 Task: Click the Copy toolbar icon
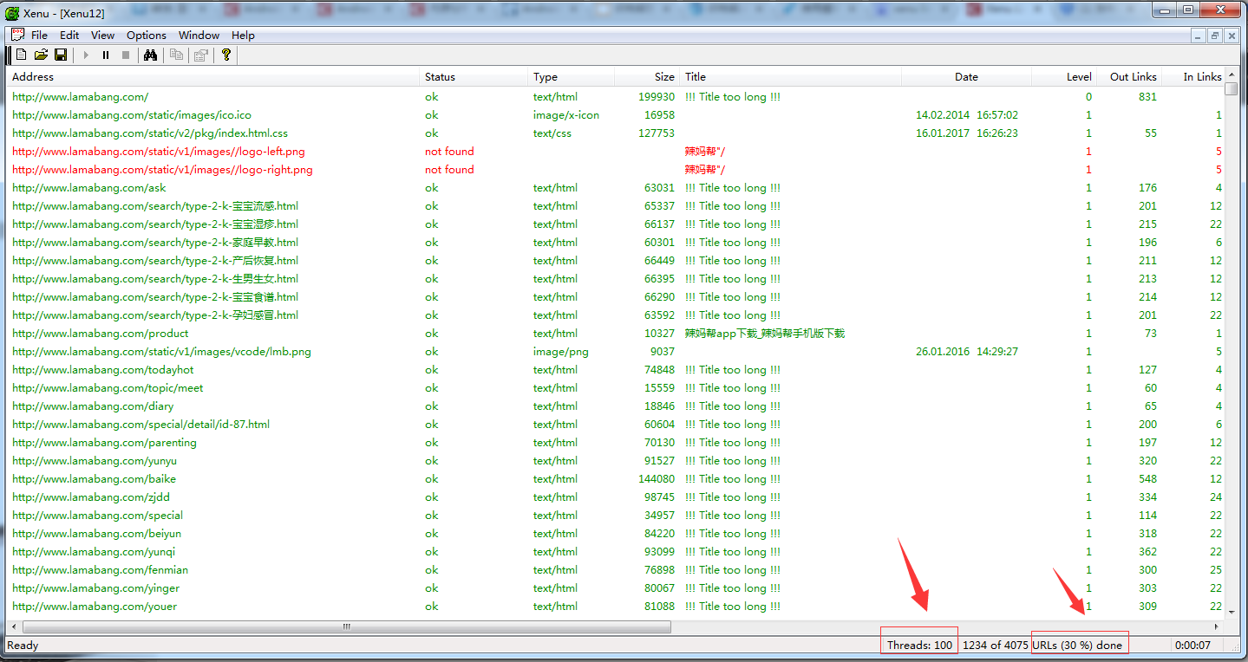click(176, 55)
